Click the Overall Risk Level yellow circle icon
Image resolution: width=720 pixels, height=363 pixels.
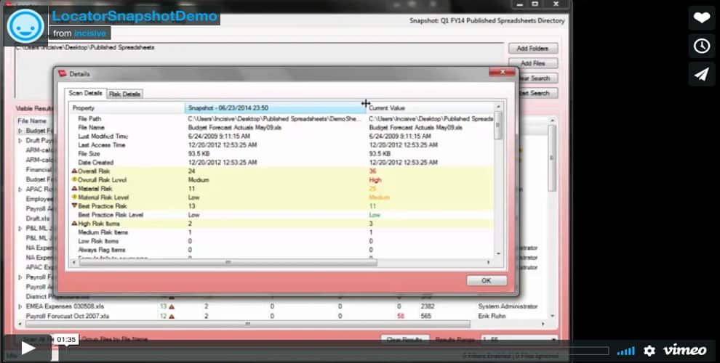pos(74,179)
